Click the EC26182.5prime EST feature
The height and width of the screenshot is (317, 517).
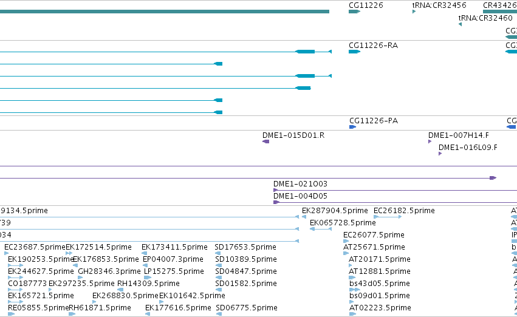(388, 217)
